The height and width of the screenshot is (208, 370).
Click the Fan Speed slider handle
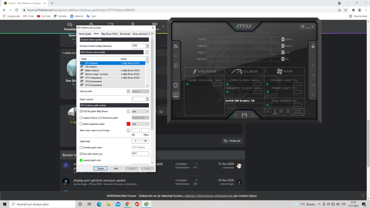click(x=267, y=105)
